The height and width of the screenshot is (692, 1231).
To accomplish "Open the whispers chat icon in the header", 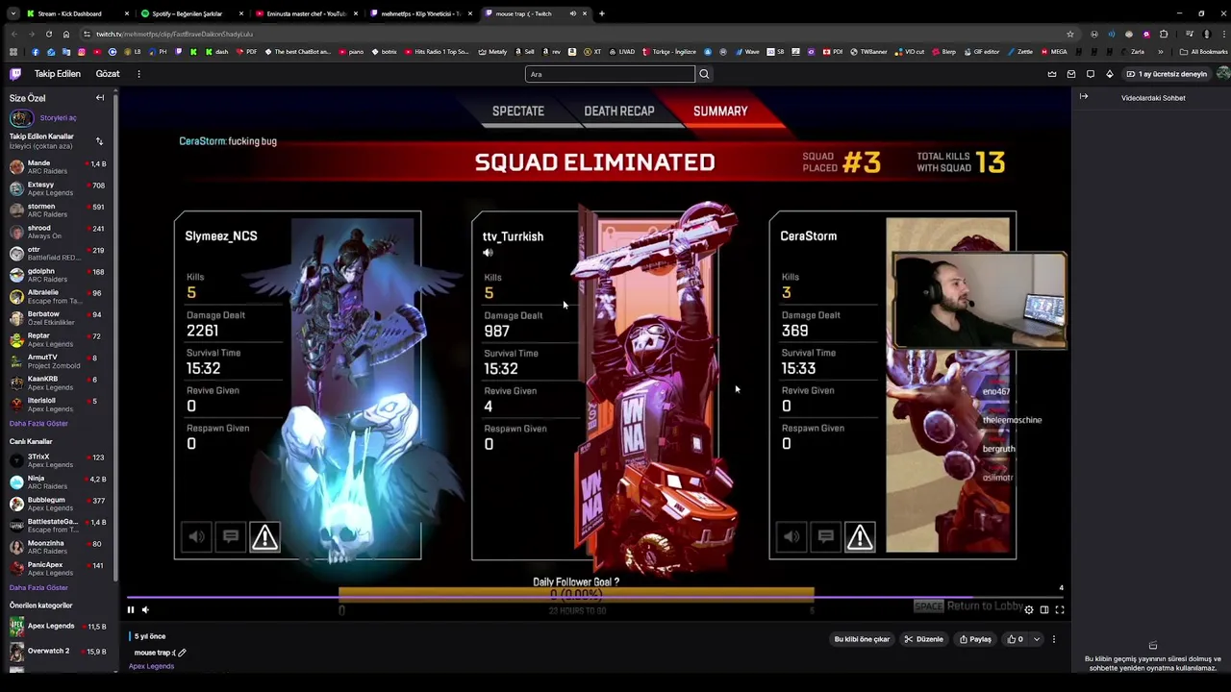I will pos(1091,74).
